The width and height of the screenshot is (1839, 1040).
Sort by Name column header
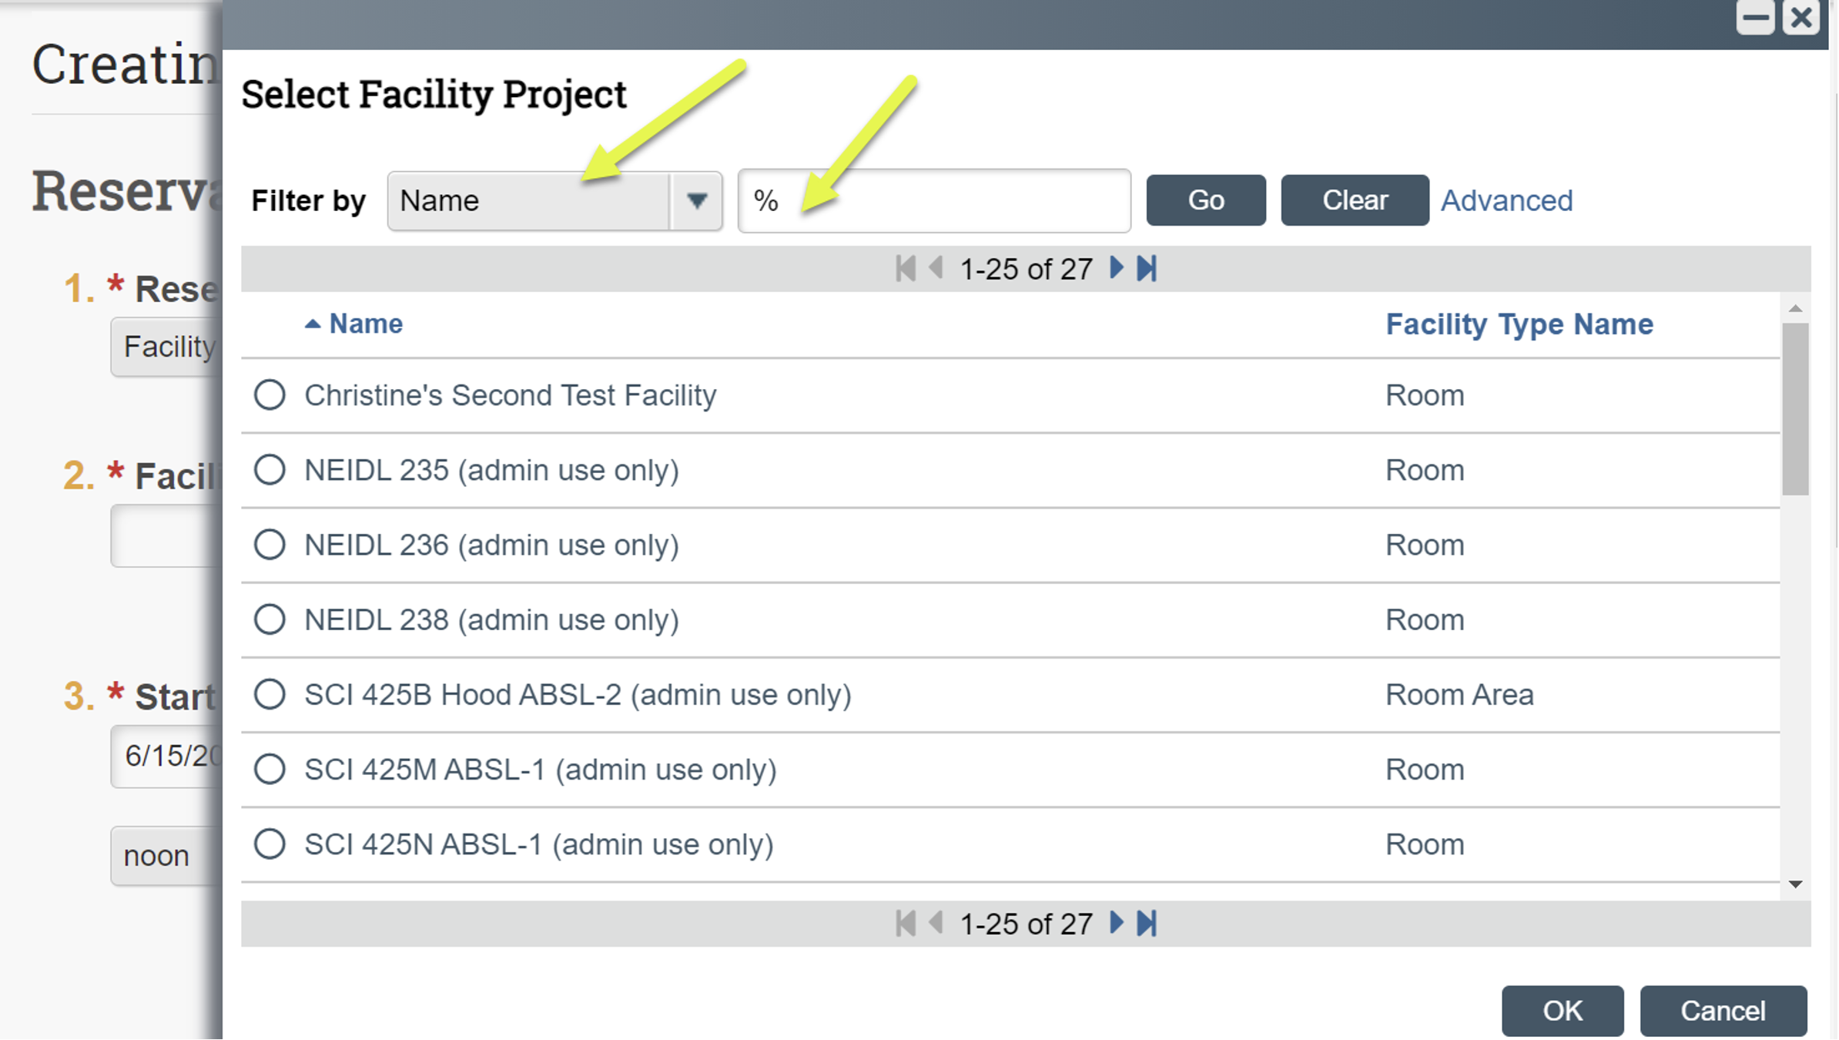point(365,324)
